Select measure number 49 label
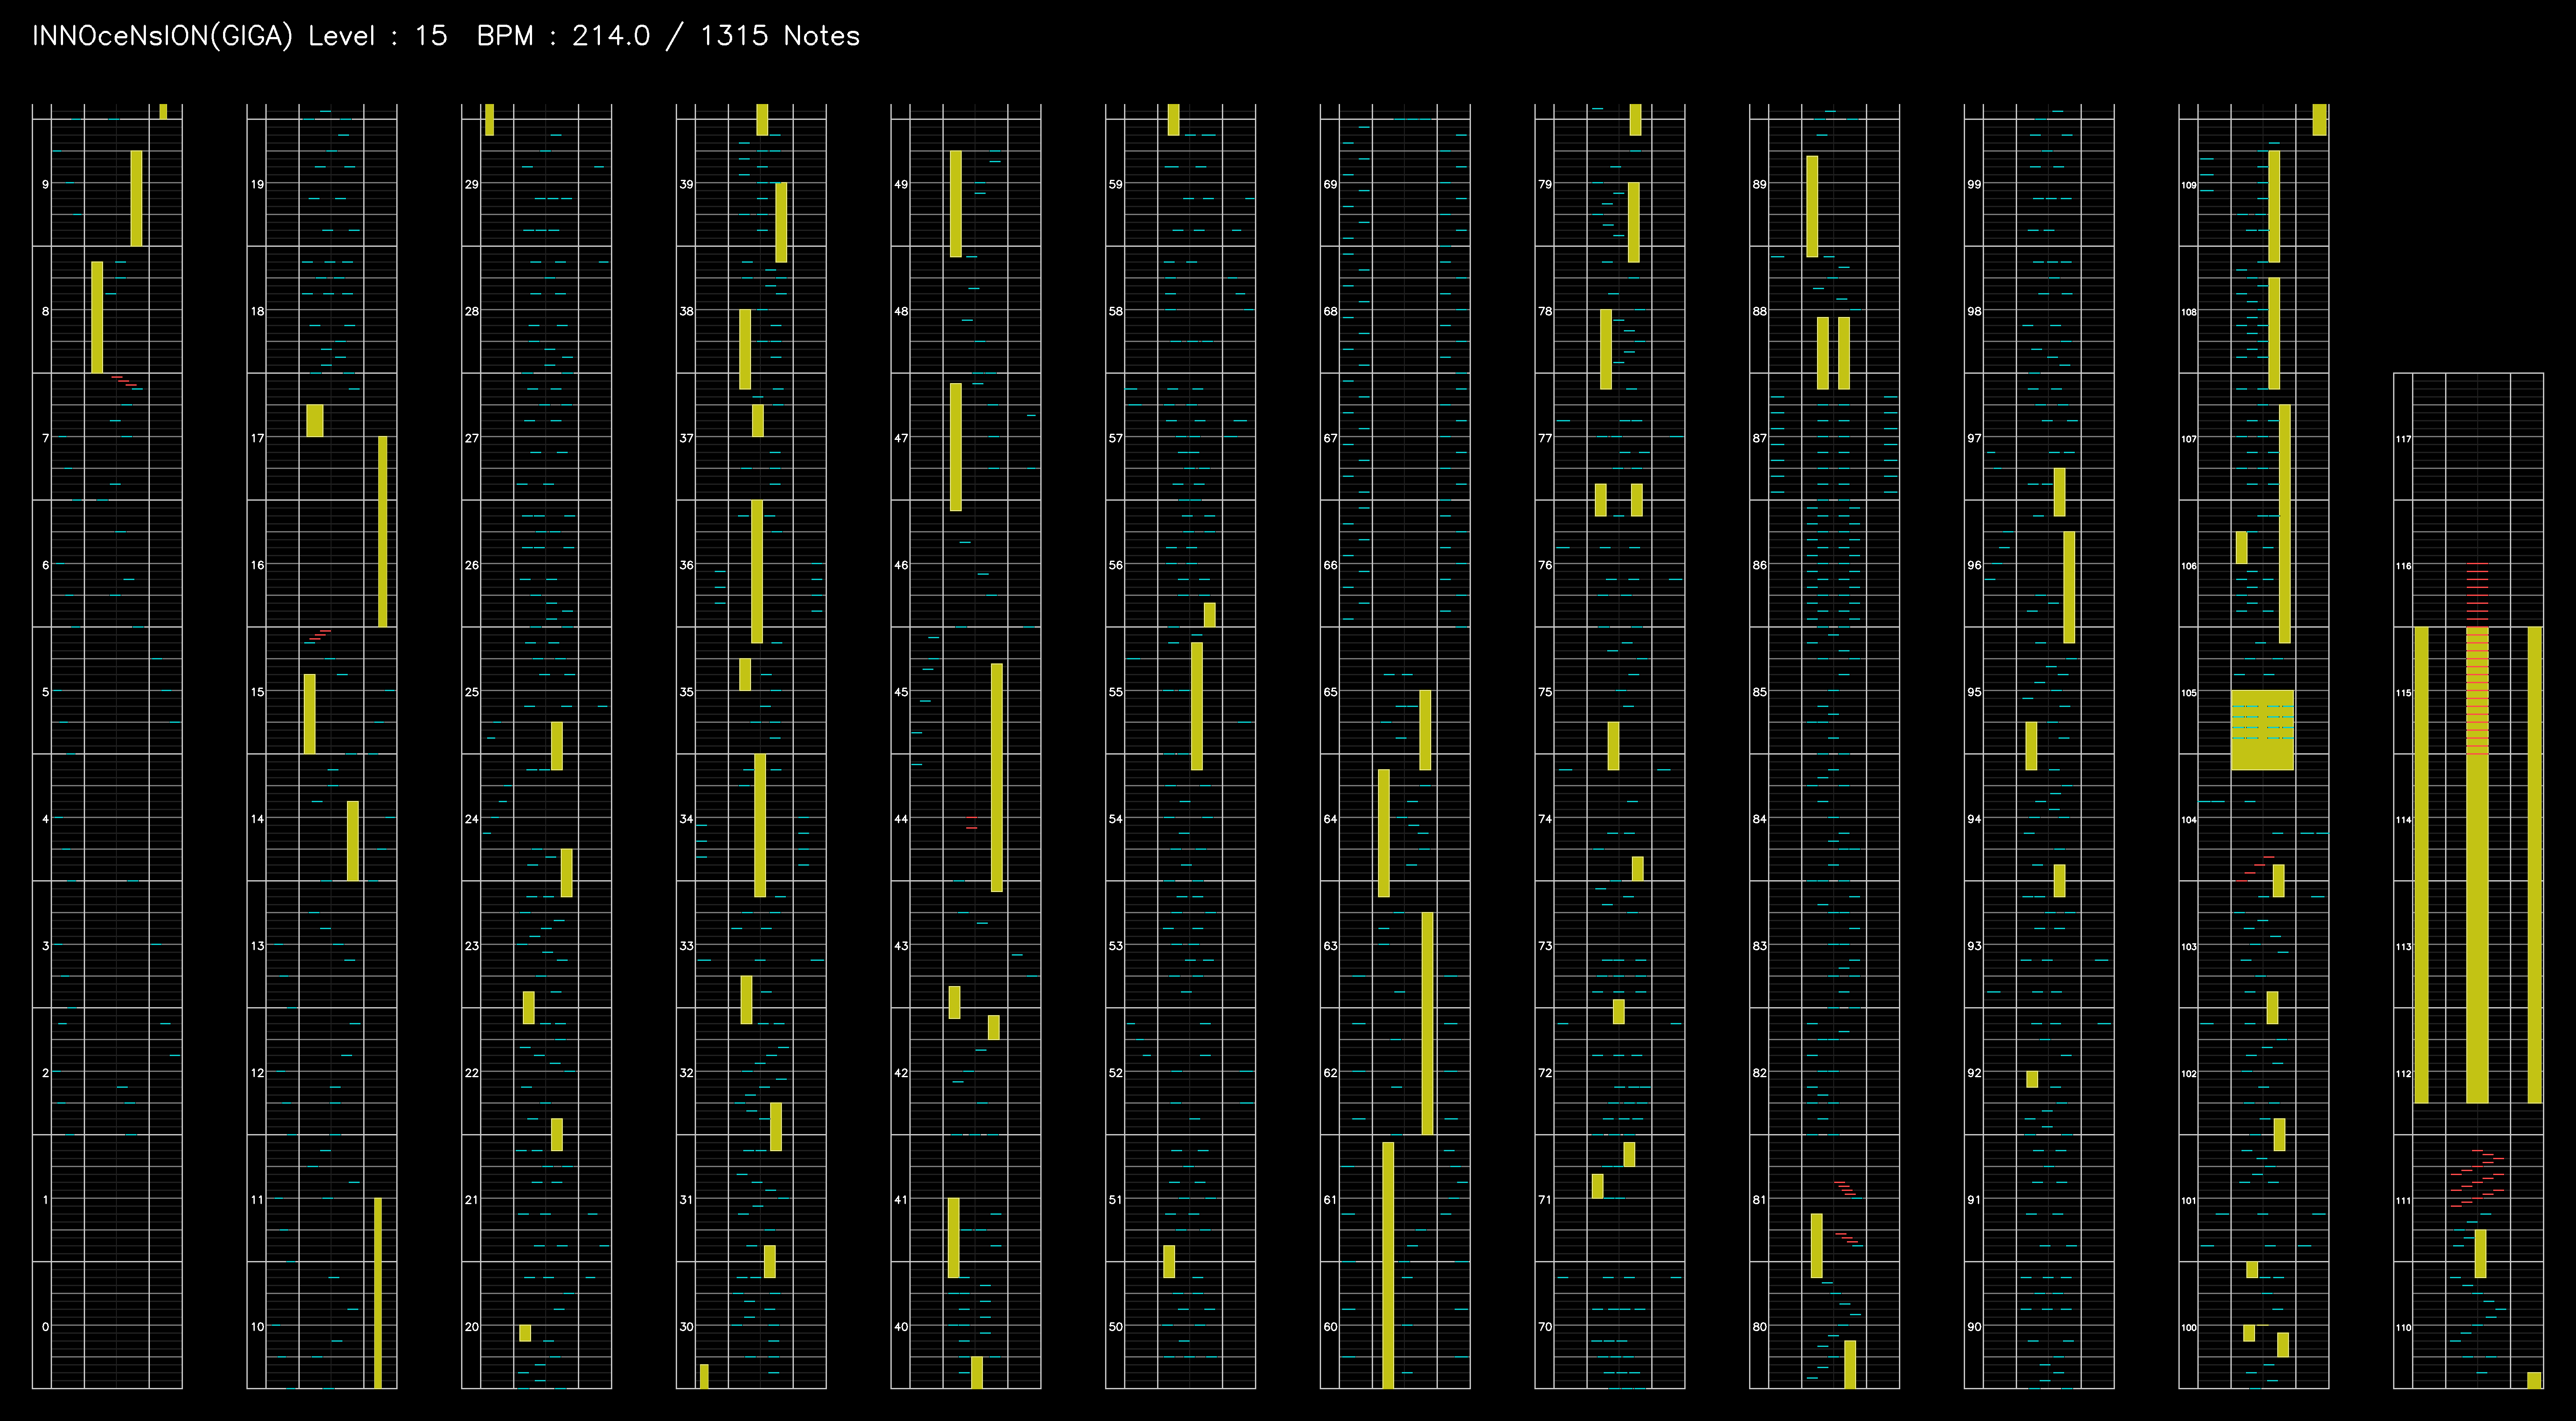Viewport: 2576px width, 1421px height. tap(901, 184)
